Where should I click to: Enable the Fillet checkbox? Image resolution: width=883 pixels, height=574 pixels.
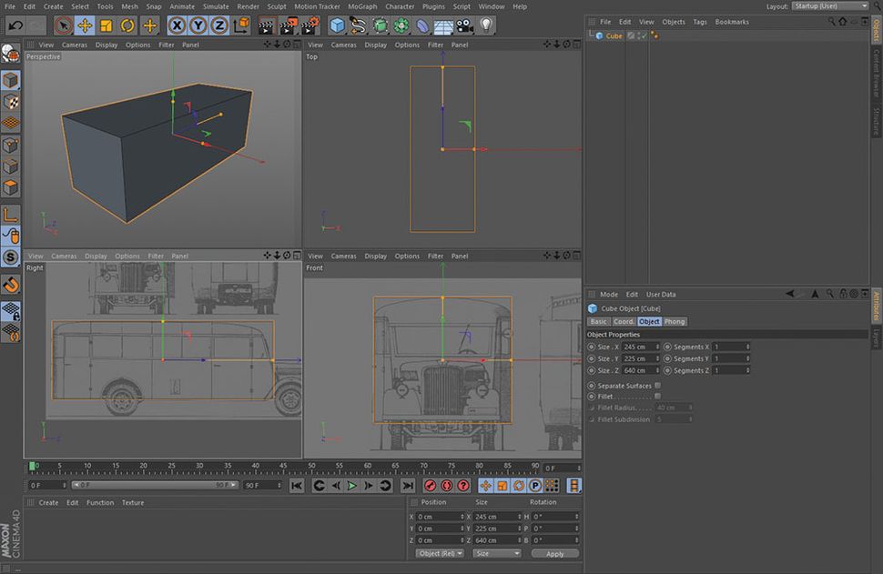click(x=657, y=397)
